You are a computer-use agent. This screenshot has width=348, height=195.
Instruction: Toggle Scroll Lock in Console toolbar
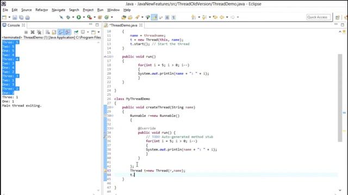point(54,32)
